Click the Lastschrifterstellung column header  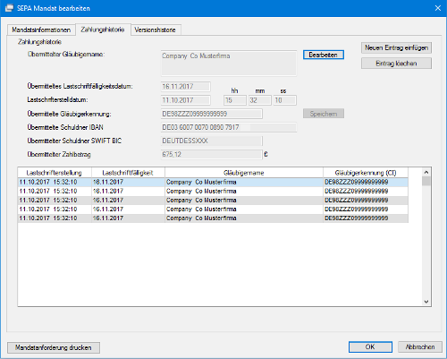(x=55, y=173)
